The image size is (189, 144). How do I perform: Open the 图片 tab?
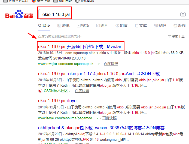(x=102, y=26)
